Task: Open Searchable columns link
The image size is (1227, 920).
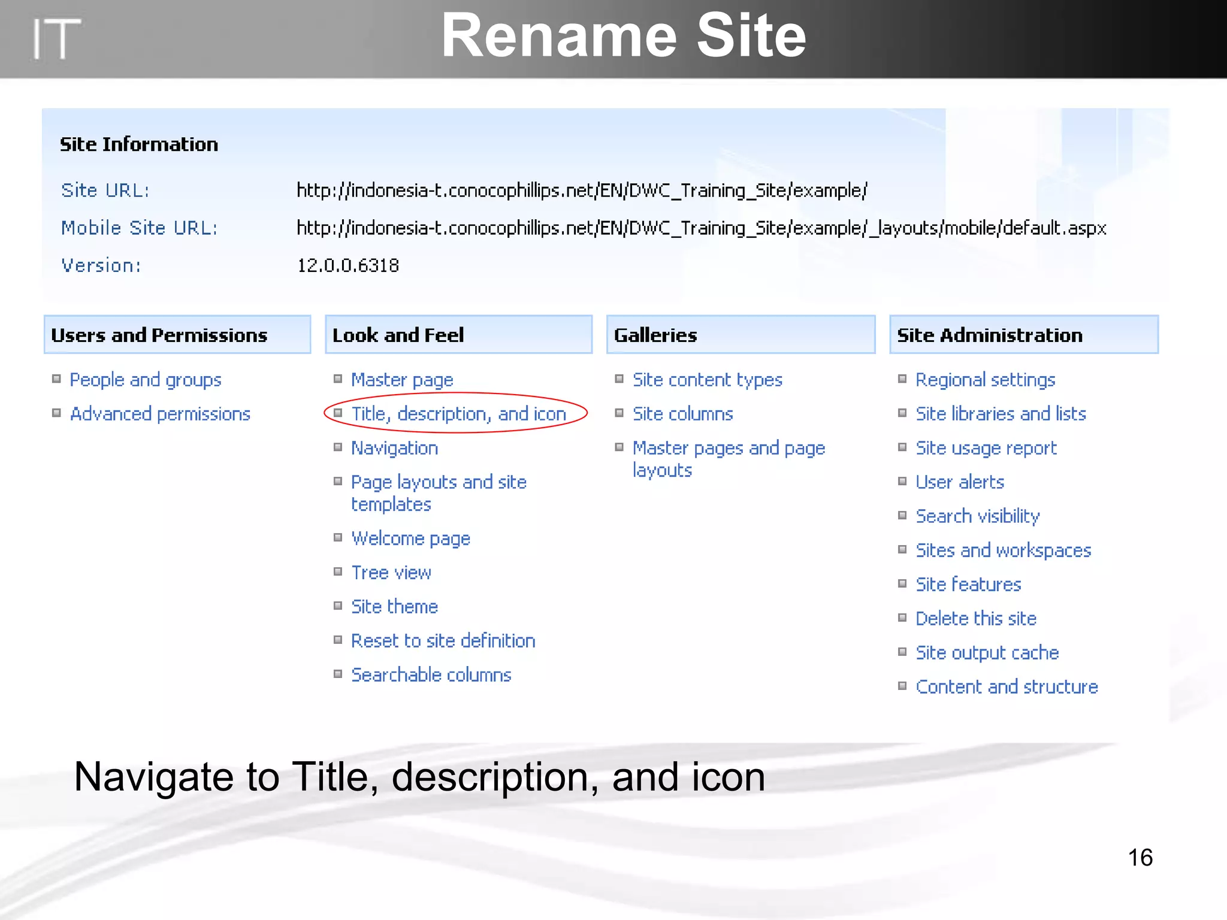Action: [431, 675]
